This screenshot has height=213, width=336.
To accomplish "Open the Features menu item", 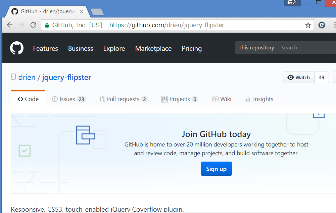I will tap(45, 48).
